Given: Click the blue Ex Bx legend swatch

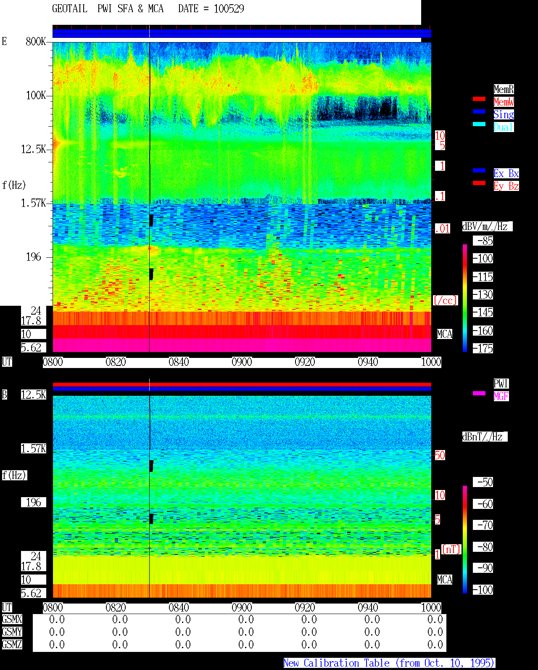Looking at the screenshot, I should [x=479, y=170].
